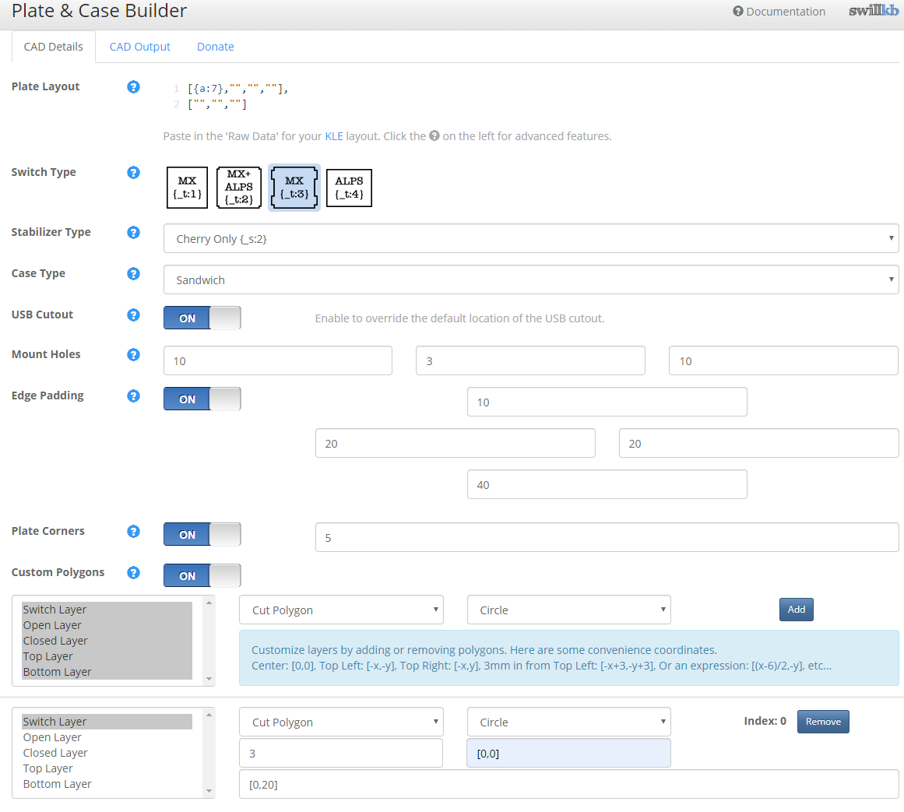Image resolution: width=904 pixels, height=812 pixels.
Task: Click the inline help icon in the hint text
Action: (x=434, y=136)
